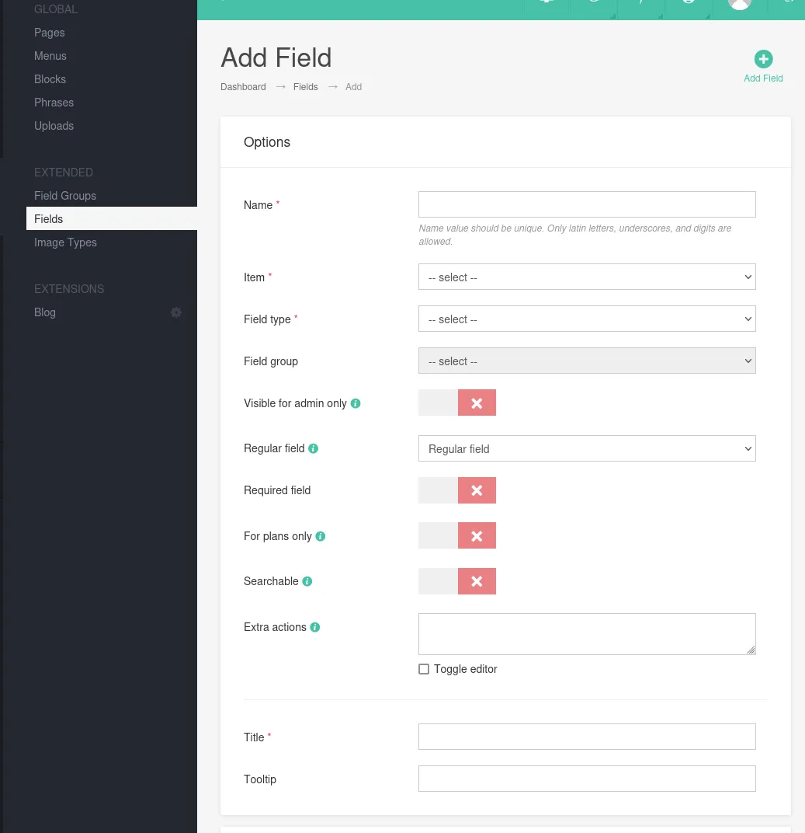
Task: Show info for Visible for admin only
Action: point(356,404)
